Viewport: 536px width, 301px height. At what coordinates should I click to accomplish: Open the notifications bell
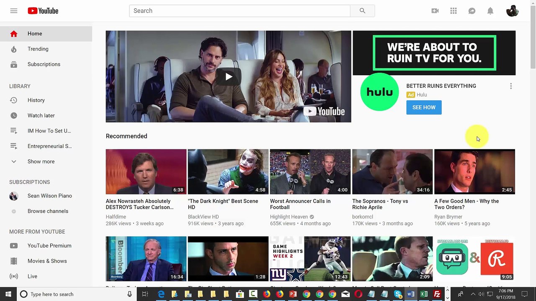click(490, 11)
